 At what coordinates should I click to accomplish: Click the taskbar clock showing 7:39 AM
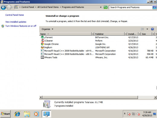point(147,114)
